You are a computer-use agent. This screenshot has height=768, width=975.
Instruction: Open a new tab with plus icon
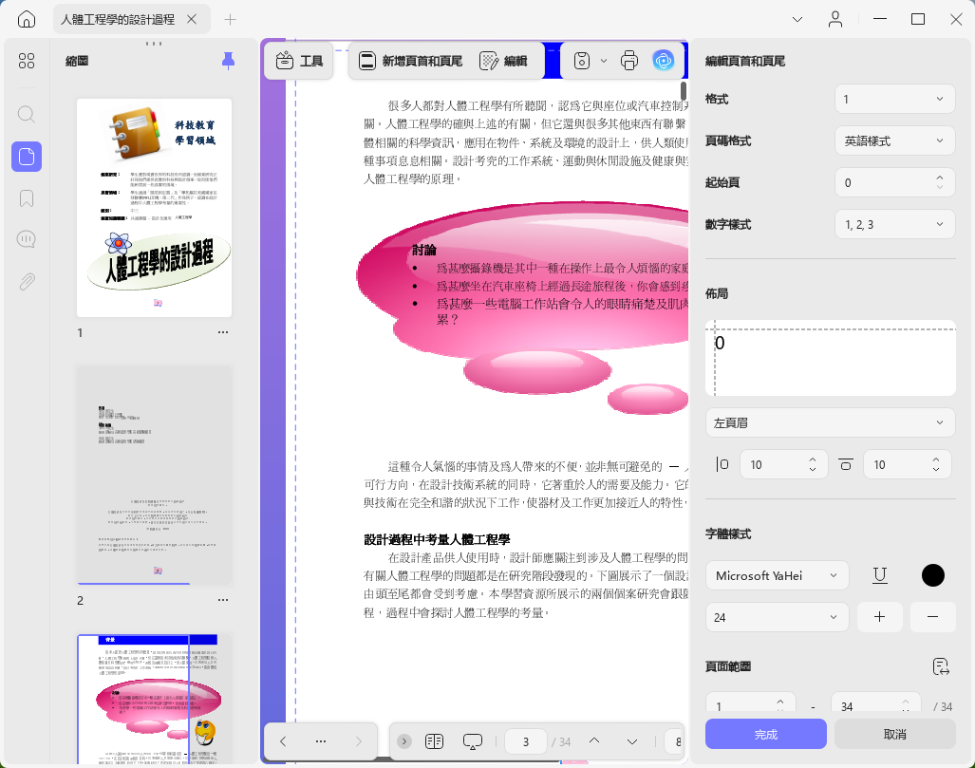230,19
